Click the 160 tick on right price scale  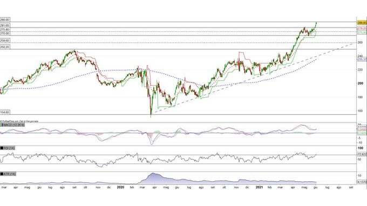pos(360,111)
